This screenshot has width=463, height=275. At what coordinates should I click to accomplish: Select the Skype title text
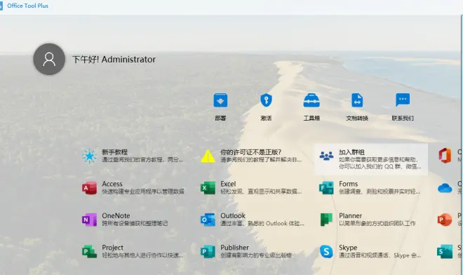point(348,248)
